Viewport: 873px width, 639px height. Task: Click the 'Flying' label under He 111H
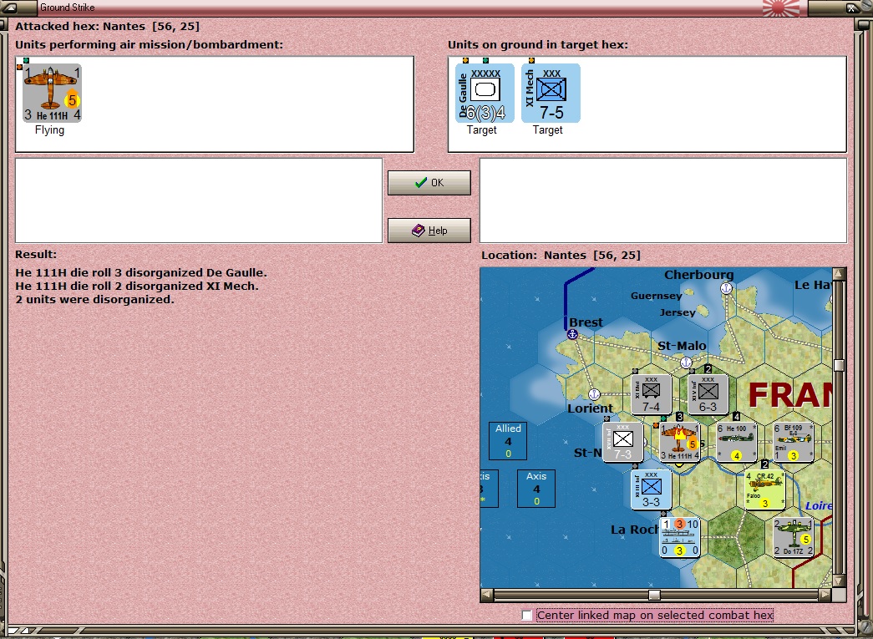(x=49, y=130)
